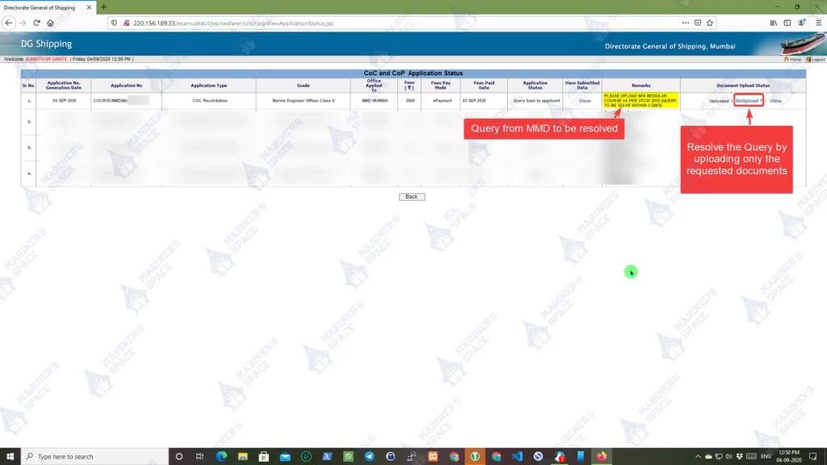Viewport: 827px width, 465px height.
Task: Click the Back button
Action: click(411, 197)
